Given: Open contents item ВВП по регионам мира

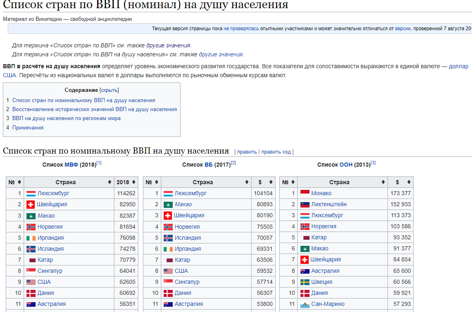Looking at the screenshot, I should click(x=66, y=118).
